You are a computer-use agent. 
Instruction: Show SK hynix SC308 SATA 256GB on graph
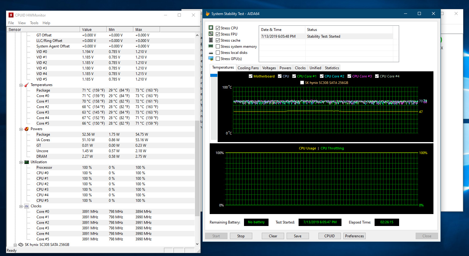[x=302, y=83]
